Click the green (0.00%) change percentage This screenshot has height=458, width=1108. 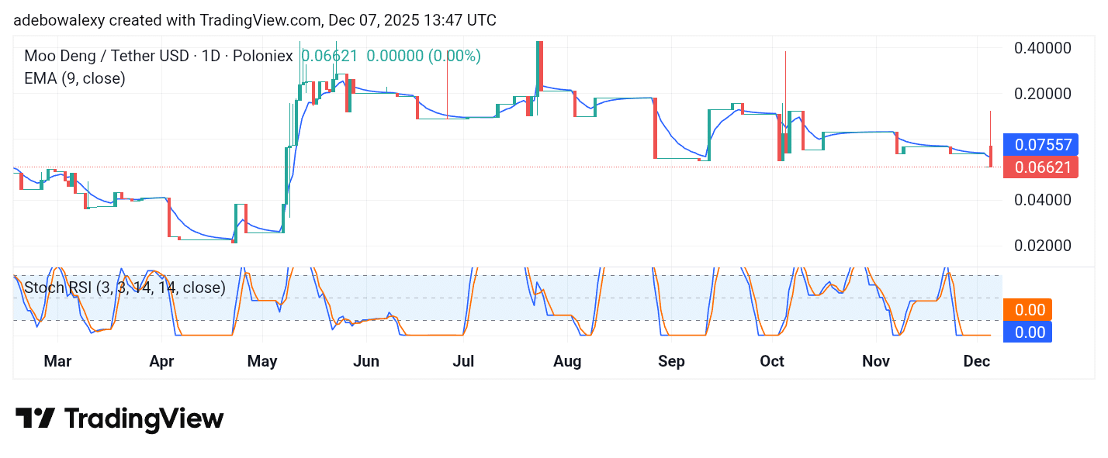(x=453, y=56)
